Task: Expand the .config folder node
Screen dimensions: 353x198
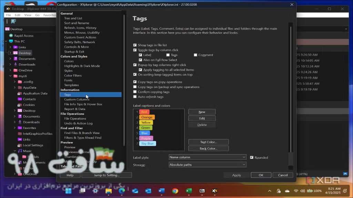Action: 14,82
